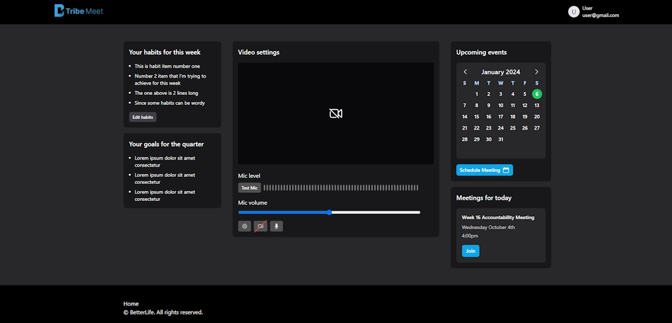Toggle the camera on/off button
The image size is (672, 323).
(260, 226)
